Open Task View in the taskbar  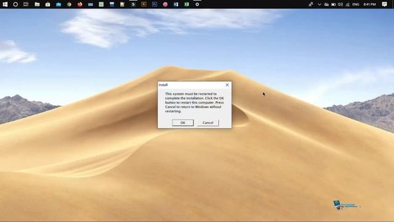click(x=26, y=4)
